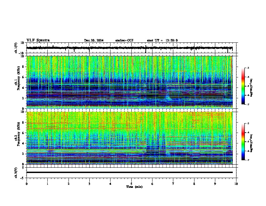
Task: Click the "-7" tick on ch.1 colorbar
Action: [248, 104]
